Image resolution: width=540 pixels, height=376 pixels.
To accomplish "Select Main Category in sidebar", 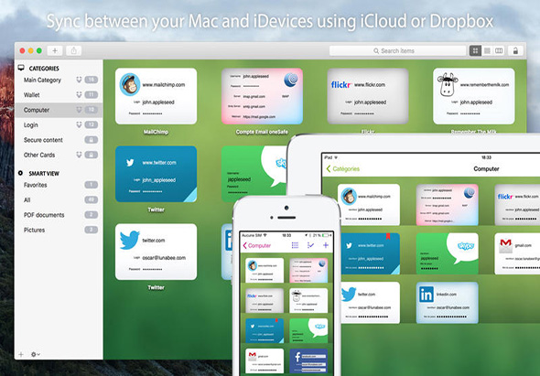I will [59, 80].
